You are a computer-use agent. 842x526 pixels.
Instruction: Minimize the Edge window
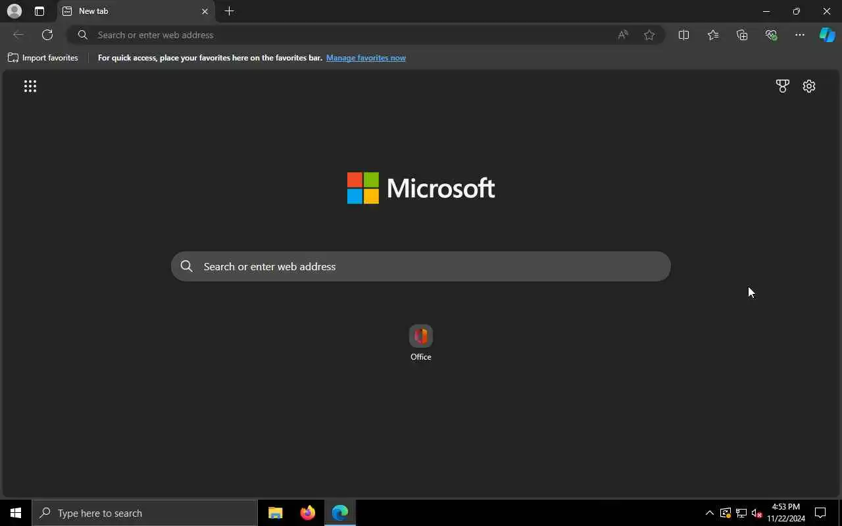point(766,11)
